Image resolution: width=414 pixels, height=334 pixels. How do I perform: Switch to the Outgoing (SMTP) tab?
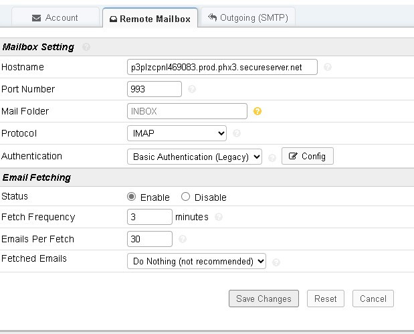click(x=248, y=18)
